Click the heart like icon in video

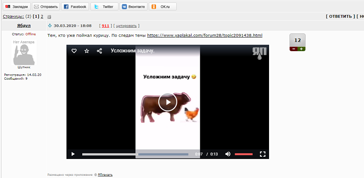[x=74, y=51]
